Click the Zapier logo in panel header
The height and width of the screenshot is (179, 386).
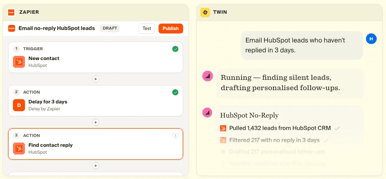[x=11, y=12]
